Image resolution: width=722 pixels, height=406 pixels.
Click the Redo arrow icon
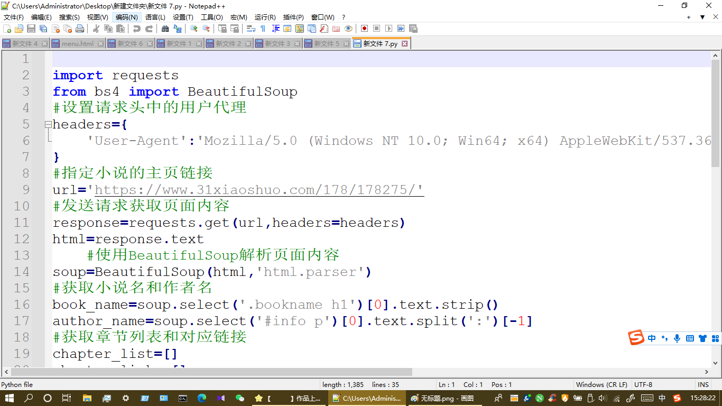coord(149,29)
